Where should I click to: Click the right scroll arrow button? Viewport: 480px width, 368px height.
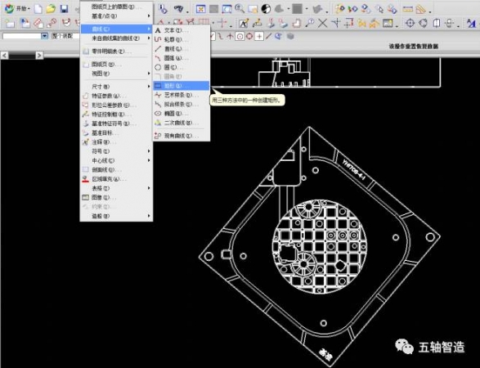(39, 56)
